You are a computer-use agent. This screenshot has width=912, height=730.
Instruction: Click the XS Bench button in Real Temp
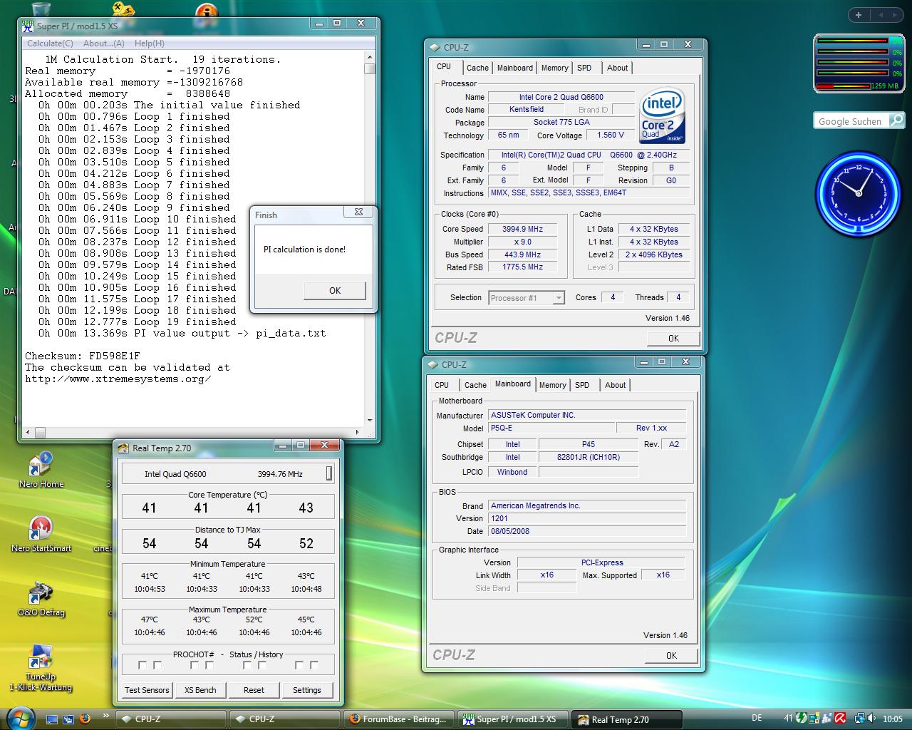pyautogui.click(x=200, y=690)
